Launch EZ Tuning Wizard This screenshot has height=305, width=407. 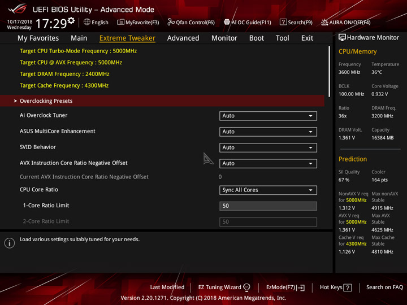(224, 287)
